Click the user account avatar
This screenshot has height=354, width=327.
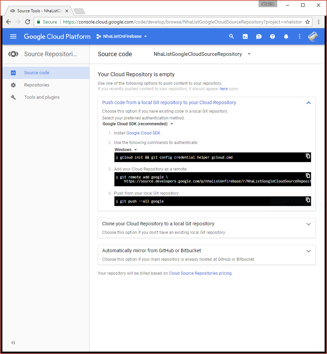pyautogui.click(x=313, y=36)
